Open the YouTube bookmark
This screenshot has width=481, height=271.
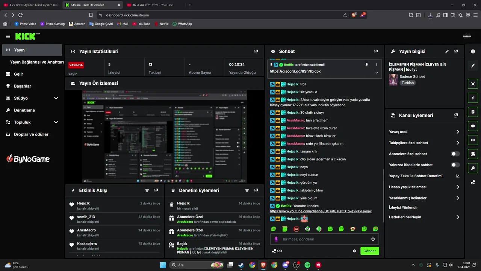pyautogui.click(x=141, y=24)
